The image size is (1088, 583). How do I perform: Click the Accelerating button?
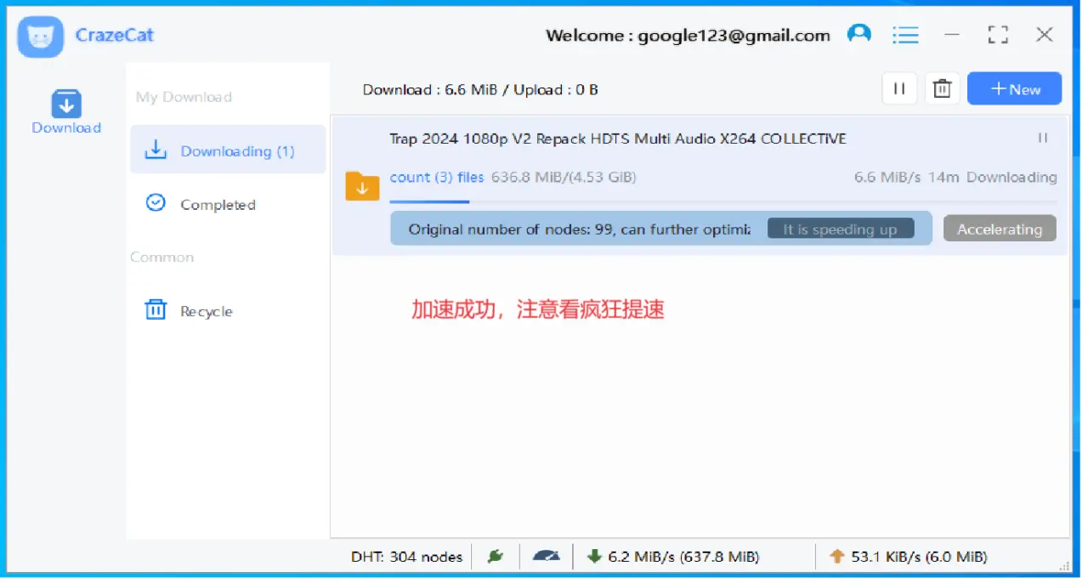click(x=1000, y=229)
